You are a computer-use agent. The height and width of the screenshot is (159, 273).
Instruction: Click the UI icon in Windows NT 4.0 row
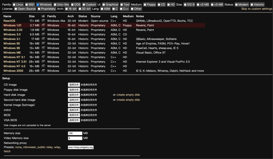43,66
